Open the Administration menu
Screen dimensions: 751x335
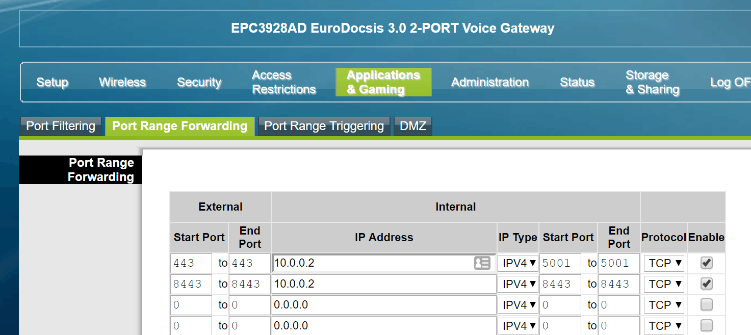pyautogui.click(x=489, y=82)
